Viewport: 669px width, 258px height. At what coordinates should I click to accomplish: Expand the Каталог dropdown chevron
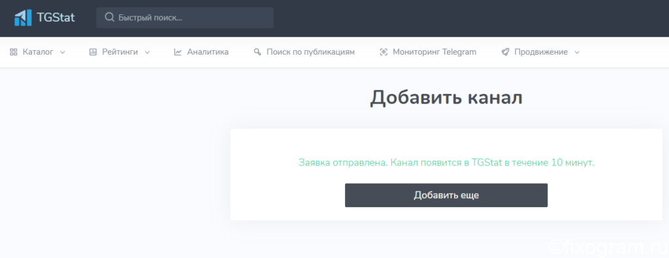(63, 52)
